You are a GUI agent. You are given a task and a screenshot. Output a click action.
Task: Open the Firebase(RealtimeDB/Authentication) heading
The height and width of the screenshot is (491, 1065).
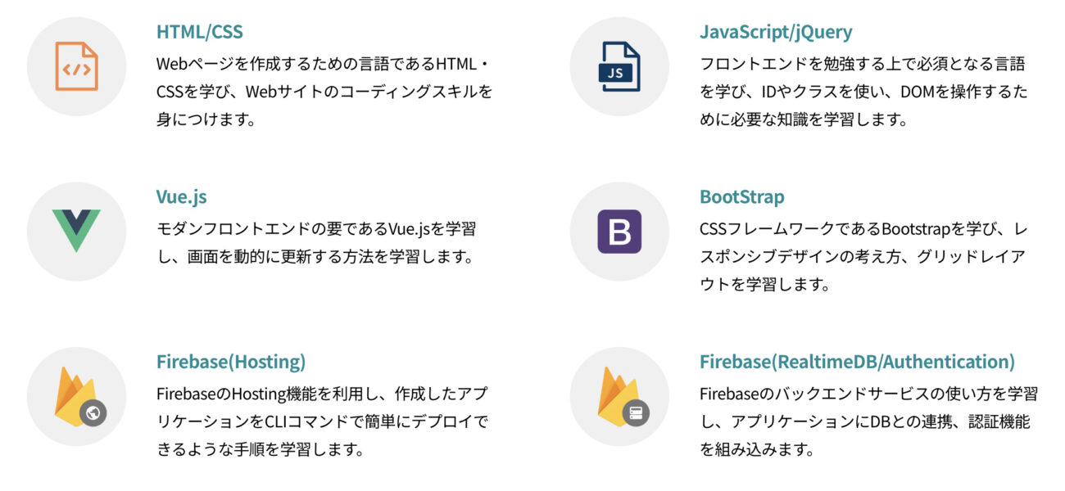point(856,362)
